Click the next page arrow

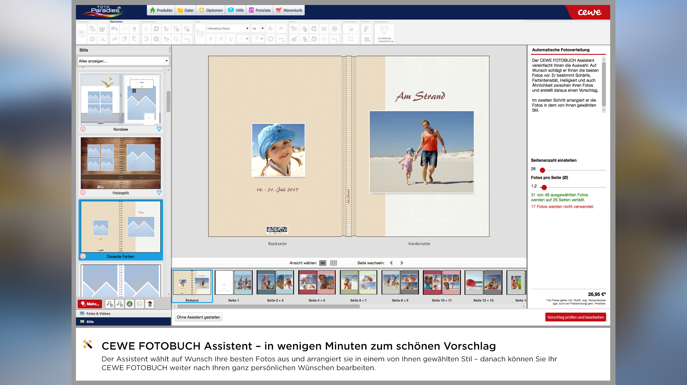tap(402, 263)
